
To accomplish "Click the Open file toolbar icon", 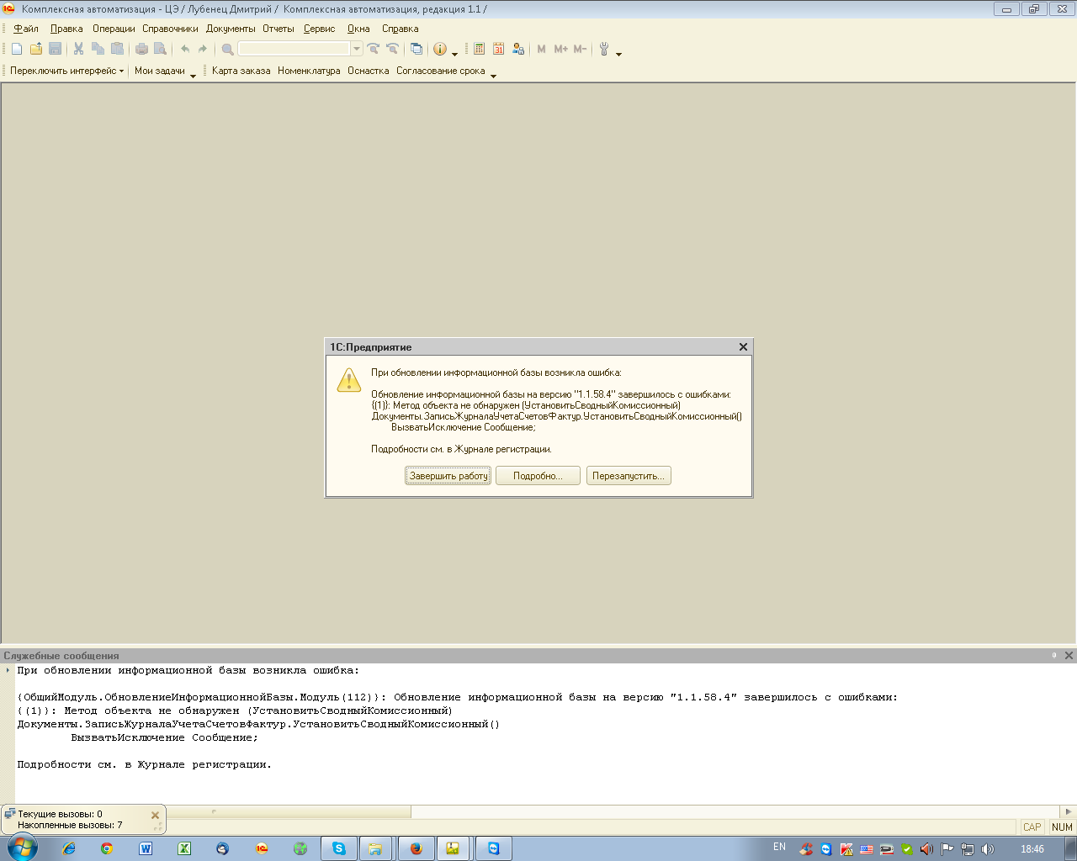I will coord(36,50).
